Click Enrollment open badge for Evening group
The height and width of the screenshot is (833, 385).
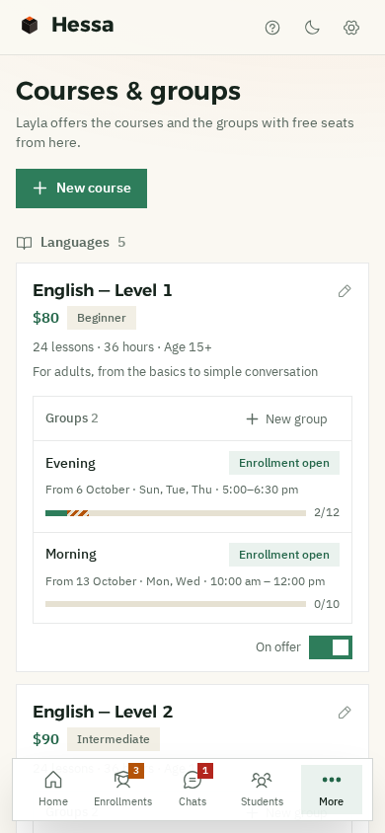pos(284,463)
